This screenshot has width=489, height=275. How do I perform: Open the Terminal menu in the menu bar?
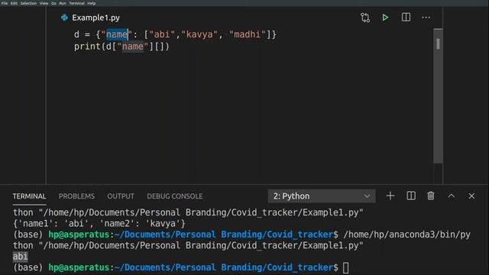tap(76, 3)
